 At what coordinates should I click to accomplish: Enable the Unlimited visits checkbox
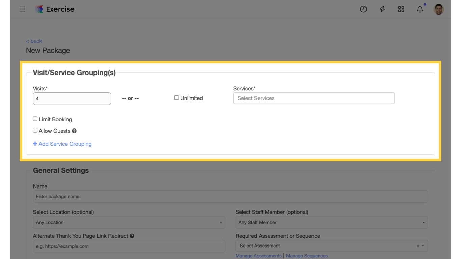(177, 98)
